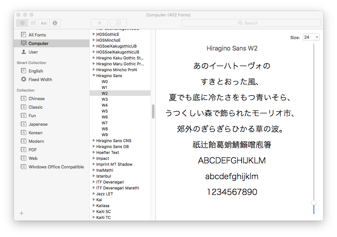Click the Classic collection icon
The image size is (337, 237).
23,107
